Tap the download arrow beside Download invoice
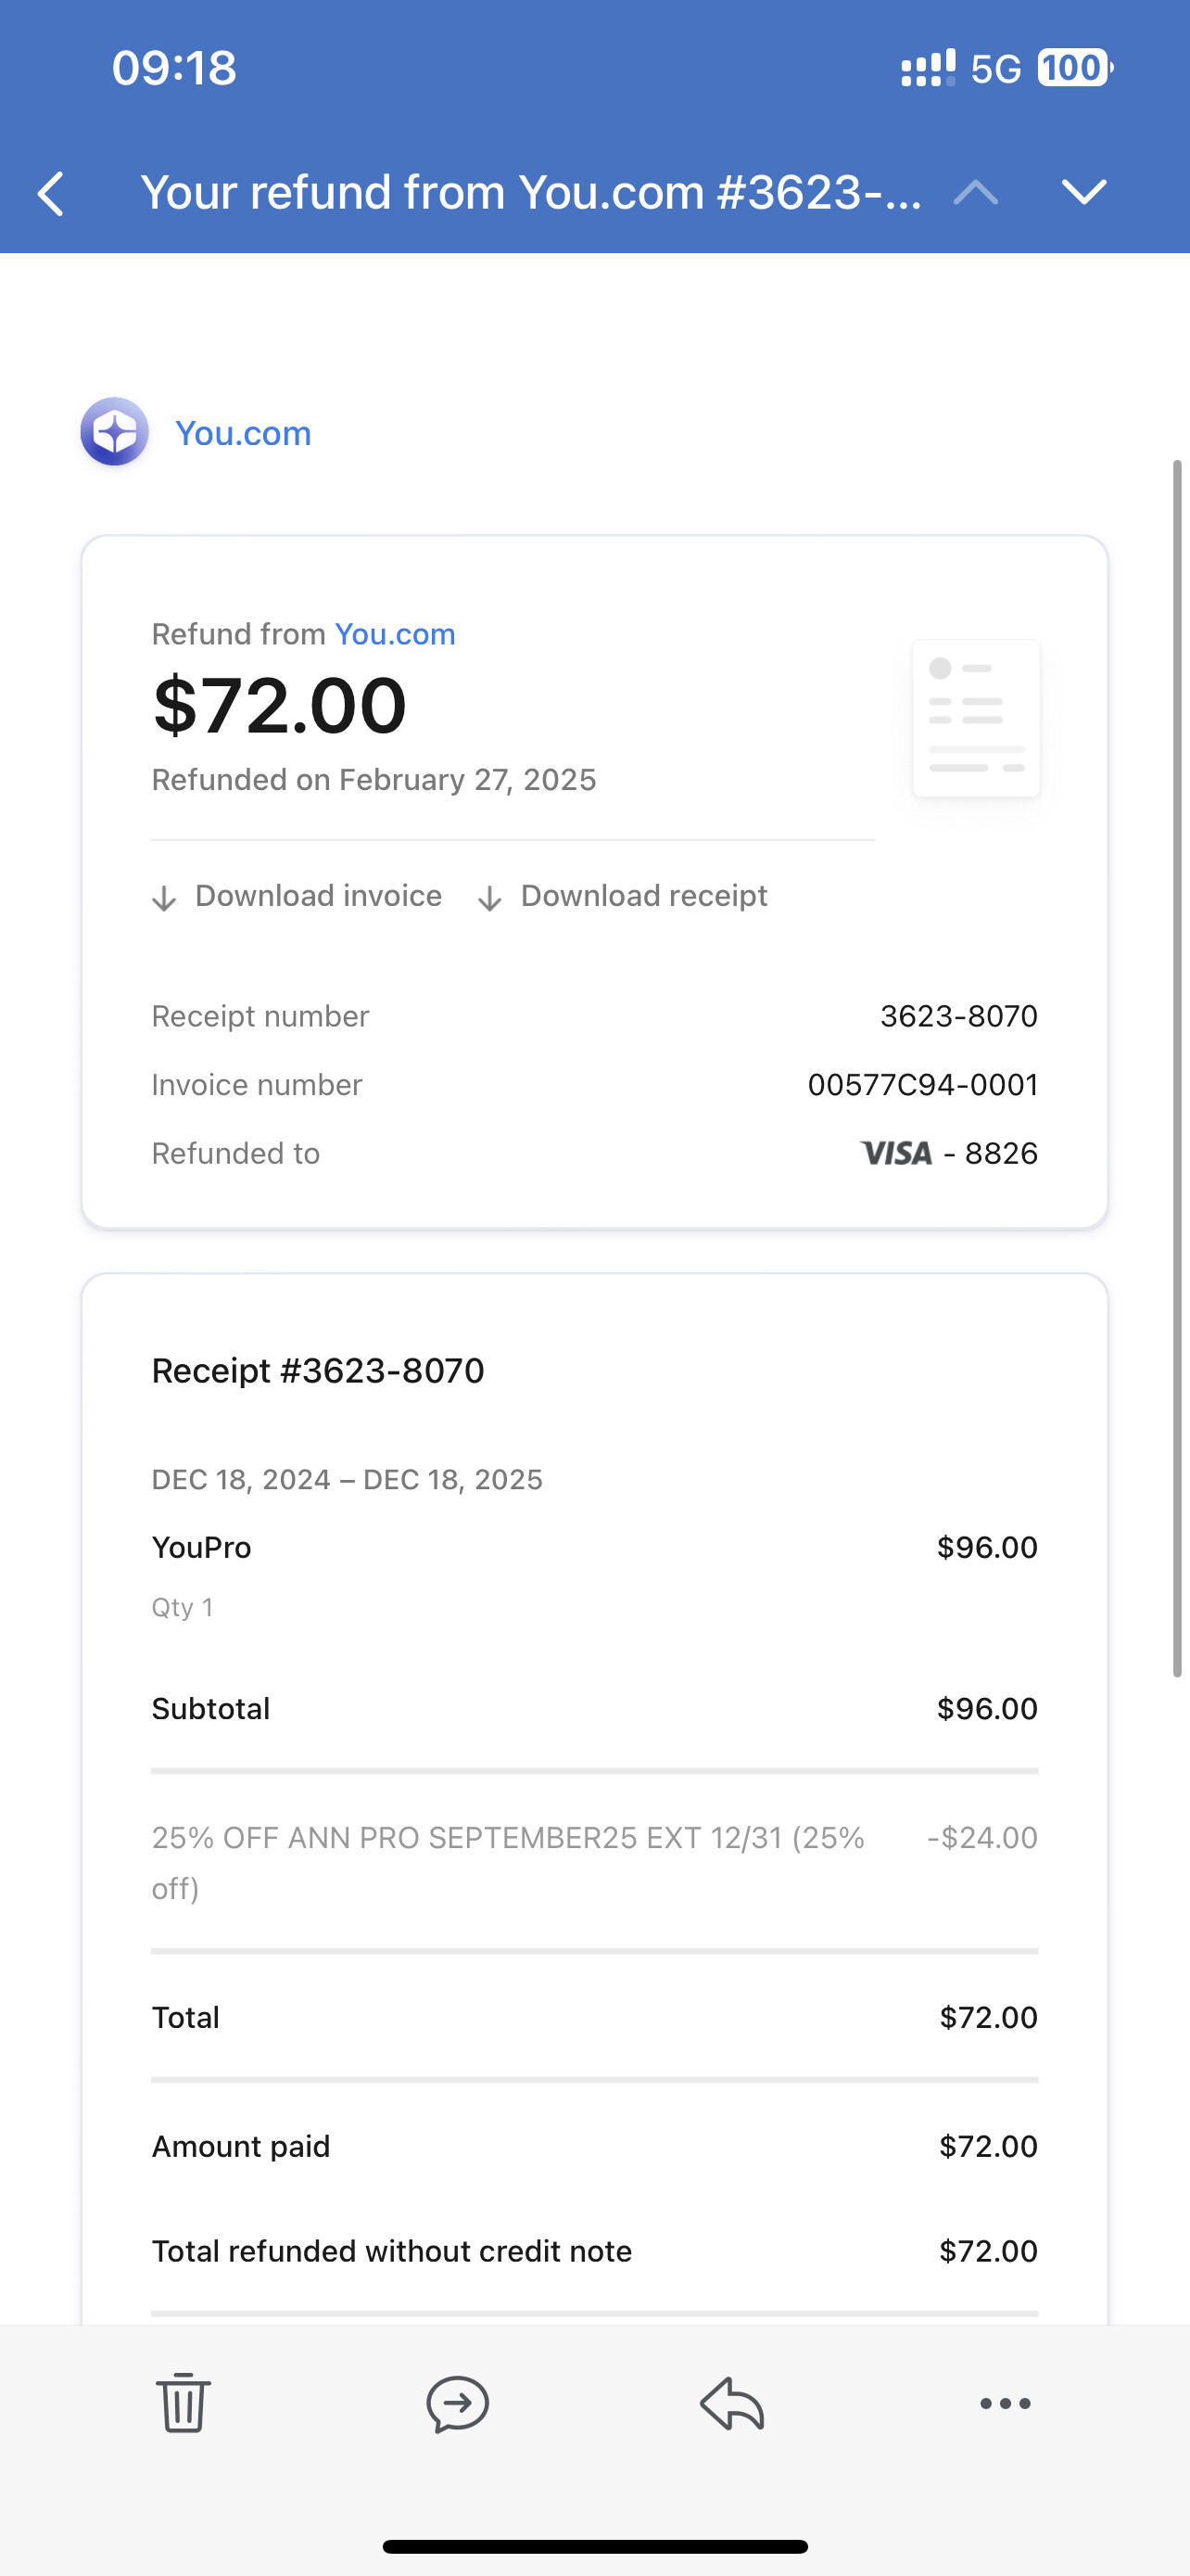The height and width of the screenshot is (2576, 1190). (164, 897)
